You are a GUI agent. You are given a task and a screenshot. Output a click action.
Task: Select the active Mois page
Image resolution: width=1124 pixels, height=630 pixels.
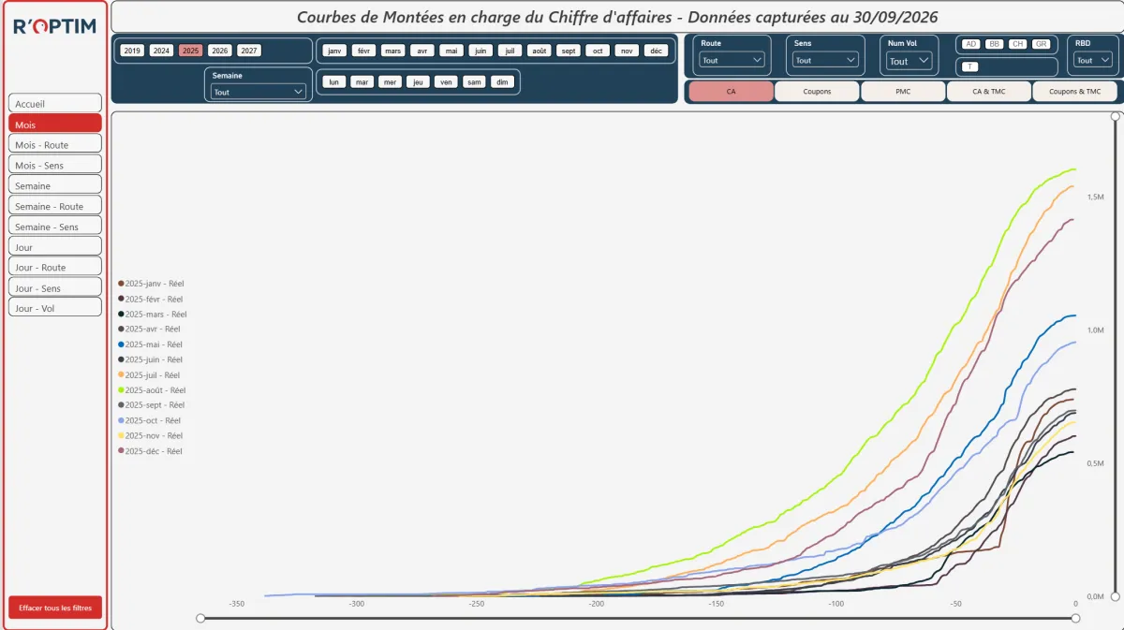coord(54,124)
